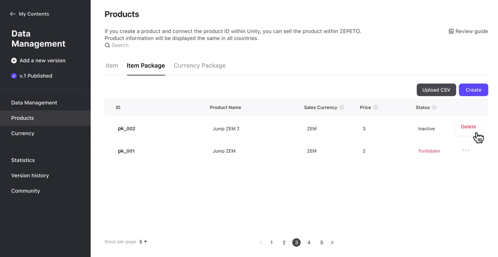
Task: Click the info icon beside the Status header
Action: [434, 107]
